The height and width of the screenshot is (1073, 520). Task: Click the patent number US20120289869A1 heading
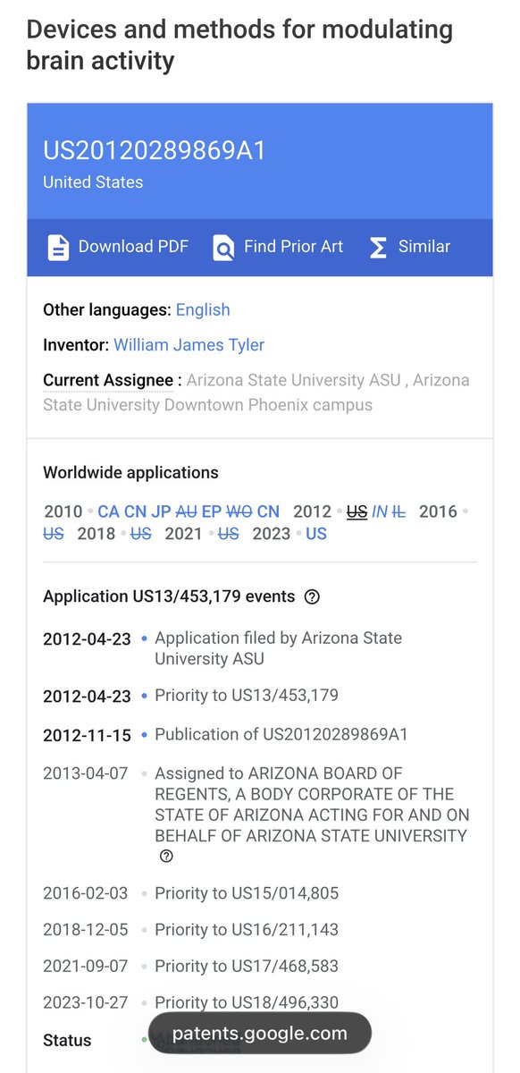click(155, 150)
